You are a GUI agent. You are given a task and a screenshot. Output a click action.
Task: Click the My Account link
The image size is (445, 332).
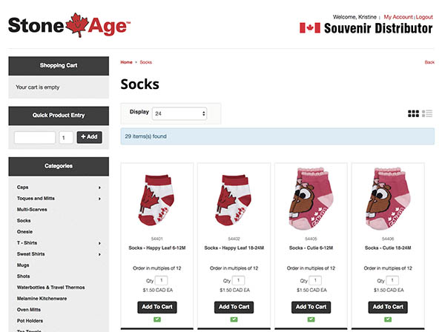[398, 17]
